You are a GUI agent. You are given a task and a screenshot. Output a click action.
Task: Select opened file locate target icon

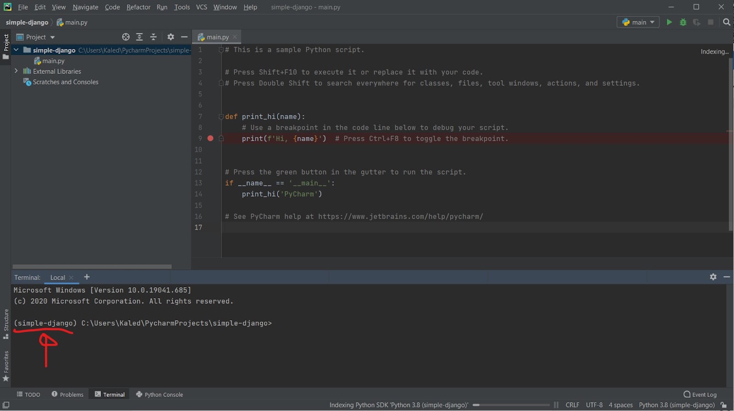point(126,37)
